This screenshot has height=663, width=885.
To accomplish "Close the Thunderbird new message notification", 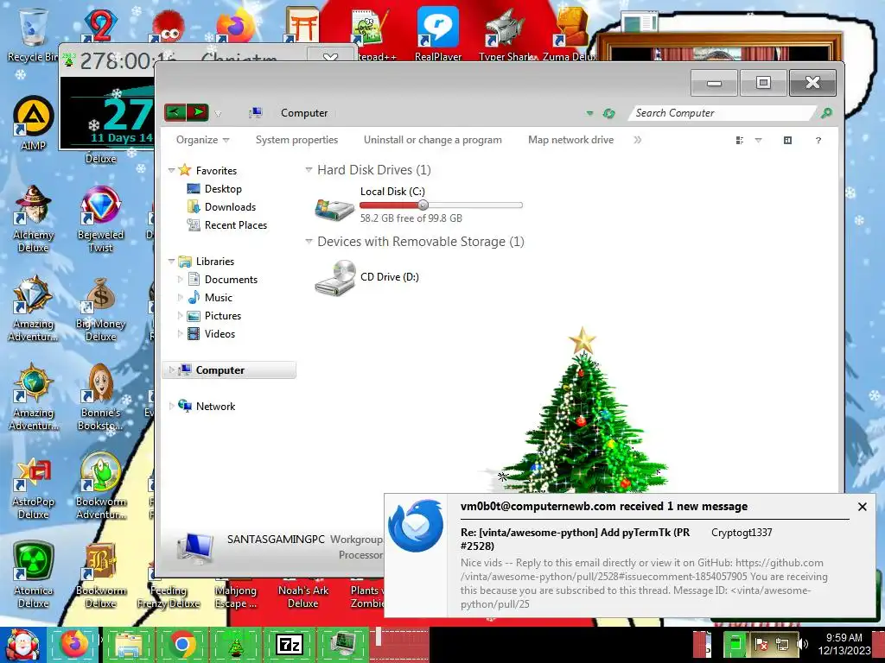I will (862, 507).
